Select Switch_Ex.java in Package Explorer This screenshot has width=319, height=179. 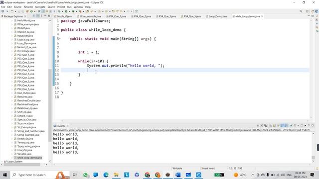point(25,139)
